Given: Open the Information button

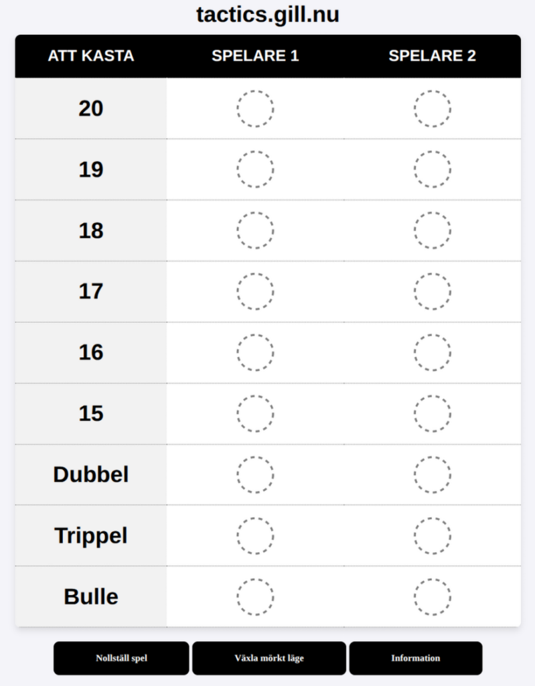Looking at the screenshot, I should pos(415,658).
